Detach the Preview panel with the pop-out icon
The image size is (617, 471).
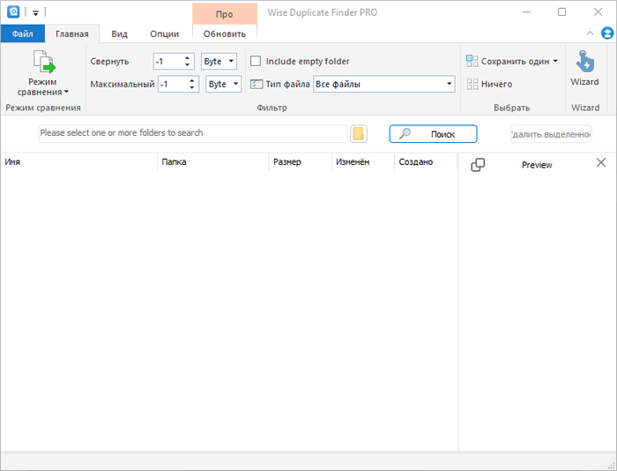[478, 165]
